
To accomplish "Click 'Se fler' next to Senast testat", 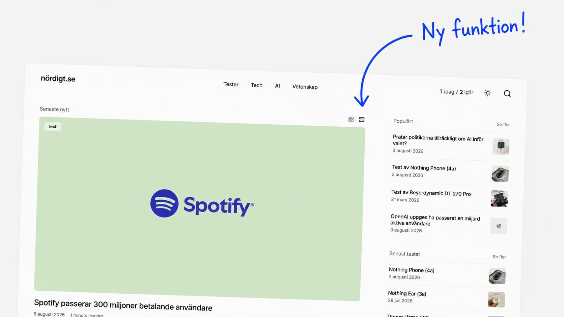I will pyautogui.click(x=499, y=257).
